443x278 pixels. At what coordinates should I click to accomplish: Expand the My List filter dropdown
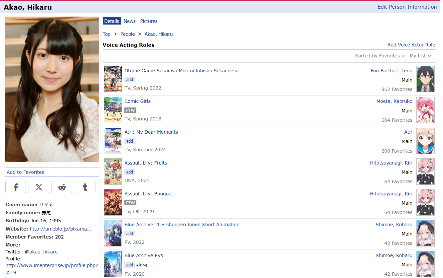[420, 56]
